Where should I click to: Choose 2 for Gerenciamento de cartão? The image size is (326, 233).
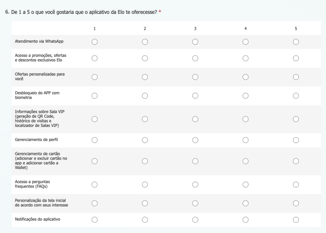pyautogui.click(x=145, y=161)
